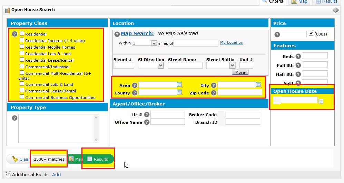Click the Map Search help icon
This screenshot has width=344, height=183.
[117, 34]
